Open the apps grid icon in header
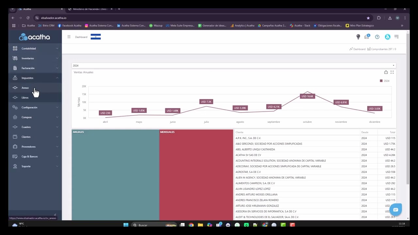 [396, 37]
